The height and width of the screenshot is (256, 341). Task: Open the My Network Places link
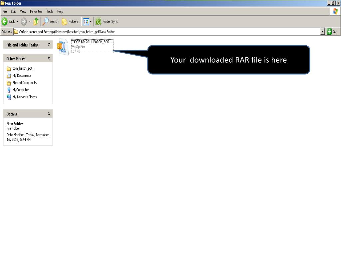pyautogui.click(x=24, y=97)
